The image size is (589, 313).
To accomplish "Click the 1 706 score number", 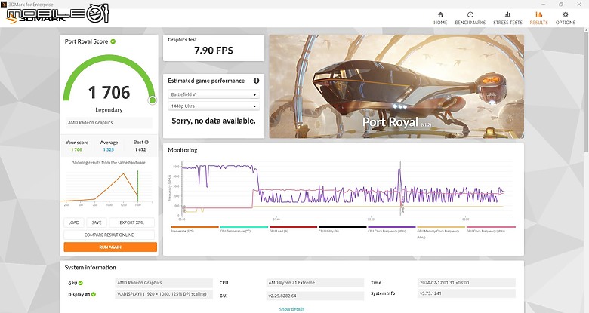I will point(109,93).
